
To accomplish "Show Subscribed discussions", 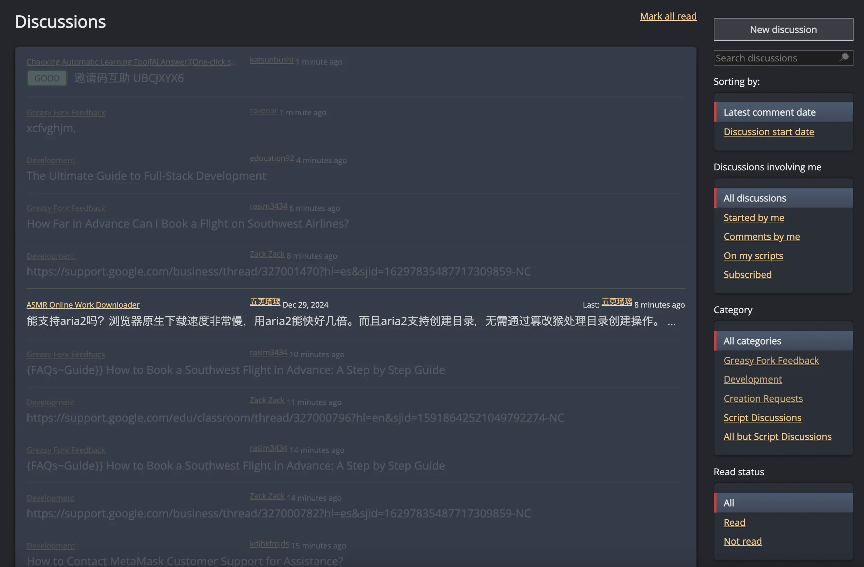I will pos(748,274).
